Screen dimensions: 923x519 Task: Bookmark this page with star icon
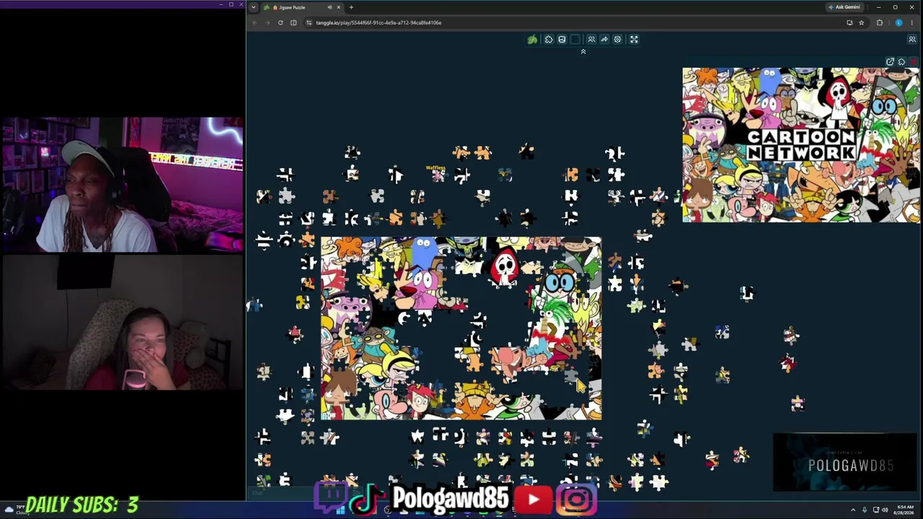(861, 22)
